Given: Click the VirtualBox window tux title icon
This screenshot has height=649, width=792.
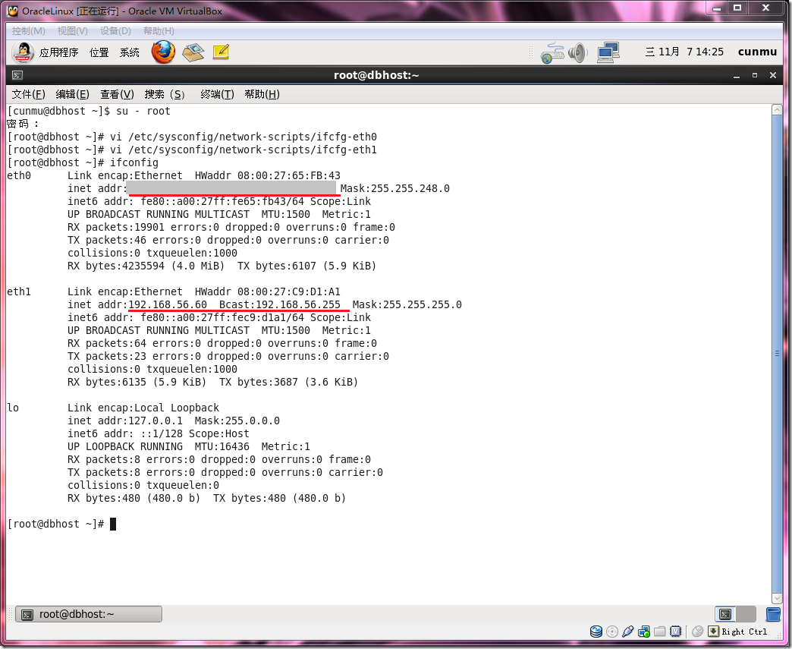Looking at the screenshot, I should pos(13,11).
